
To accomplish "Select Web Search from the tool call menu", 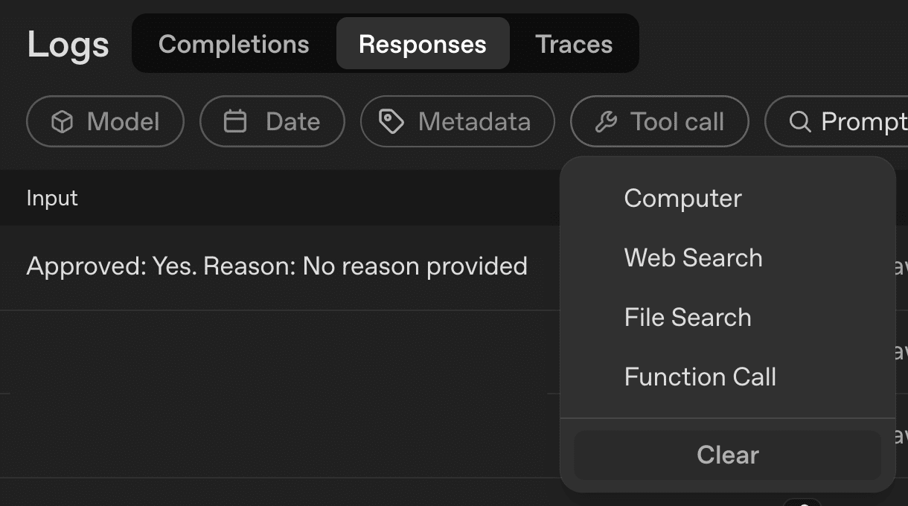I will tap(693, 257).
